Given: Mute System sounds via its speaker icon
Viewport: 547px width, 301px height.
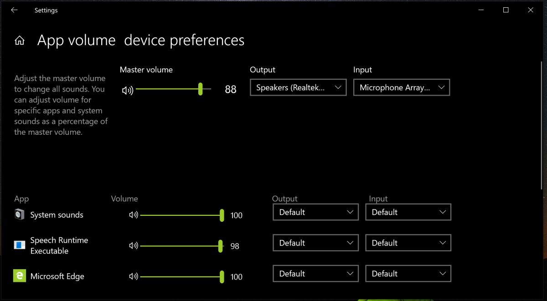Looking at the screenshot, I should pyautogui.click(x=134, y=215).
